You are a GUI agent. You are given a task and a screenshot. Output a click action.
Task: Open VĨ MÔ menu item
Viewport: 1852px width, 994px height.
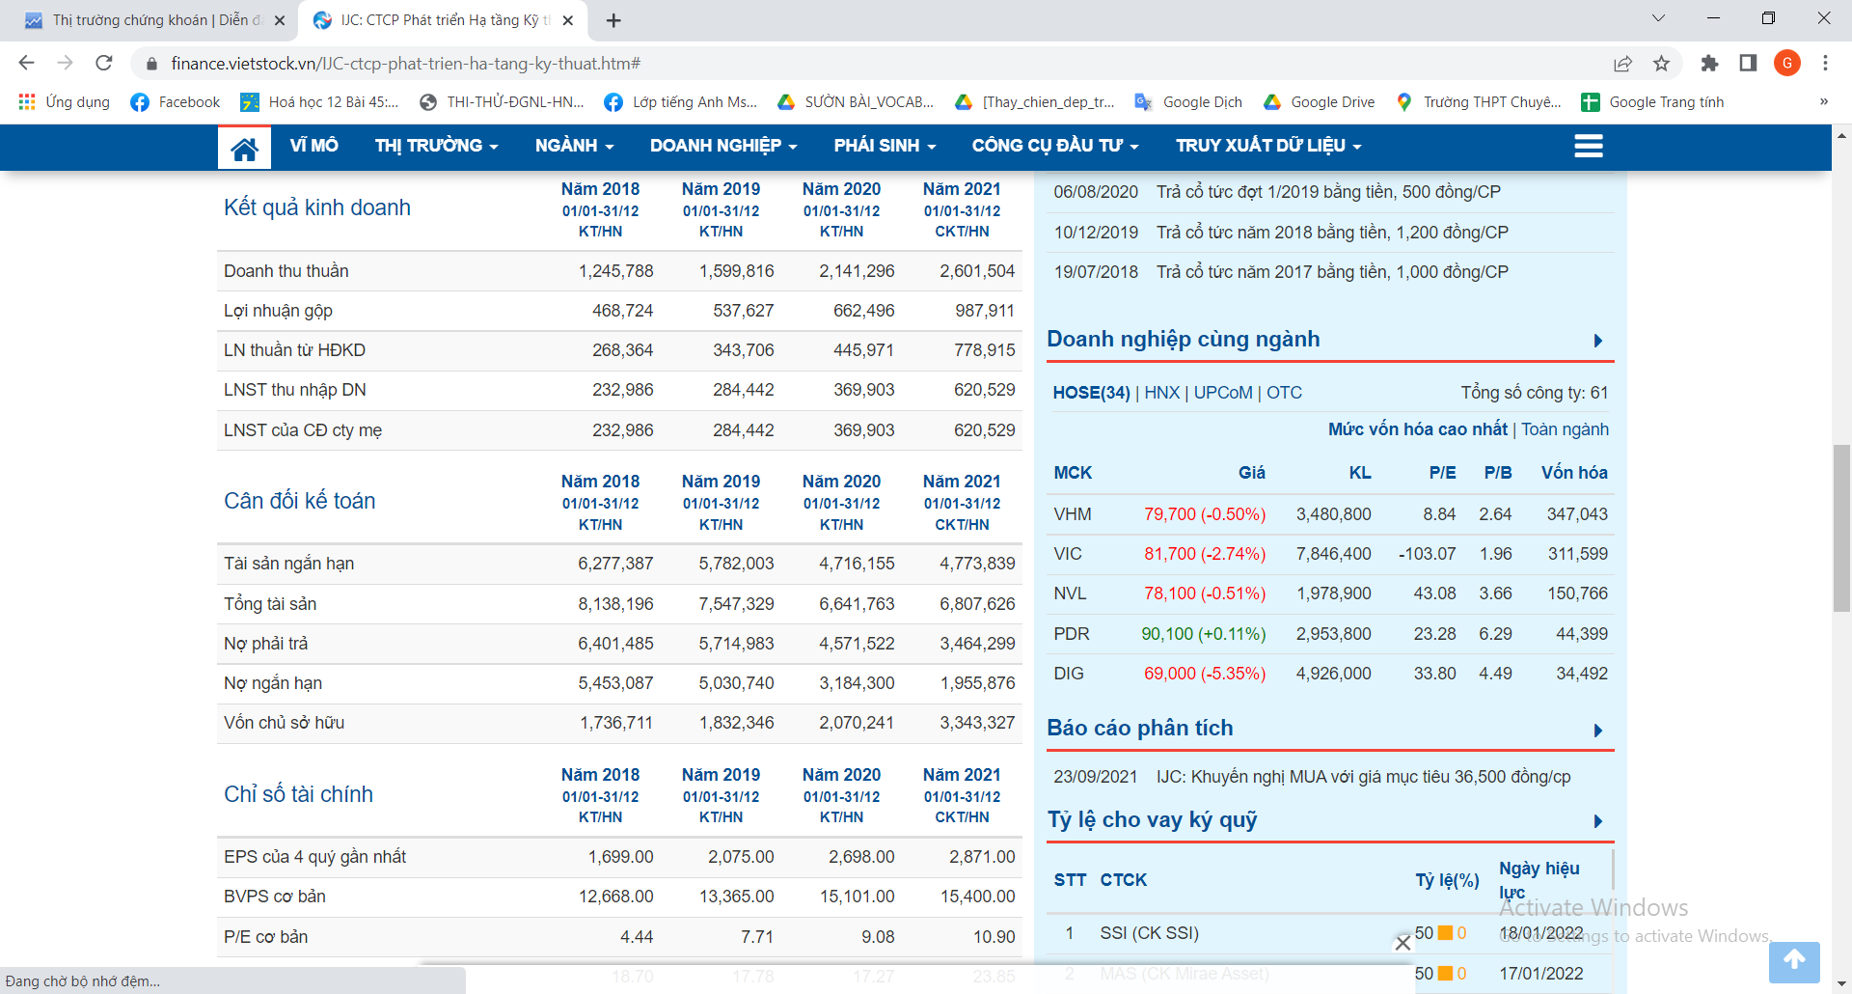pos(314,146)
